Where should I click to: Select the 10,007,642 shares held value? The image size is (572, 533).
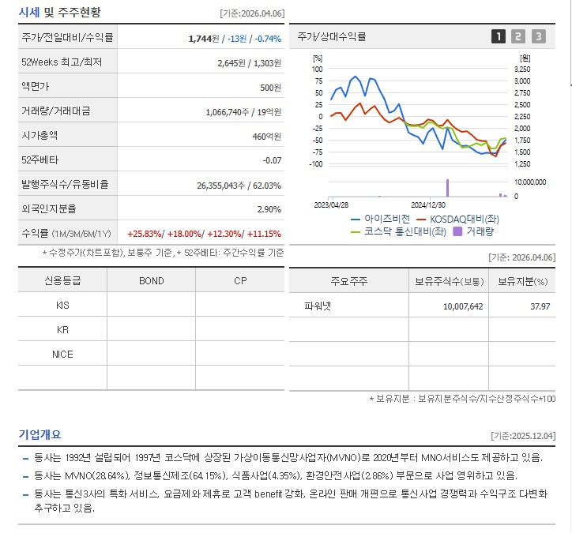(x=463, y=306)
